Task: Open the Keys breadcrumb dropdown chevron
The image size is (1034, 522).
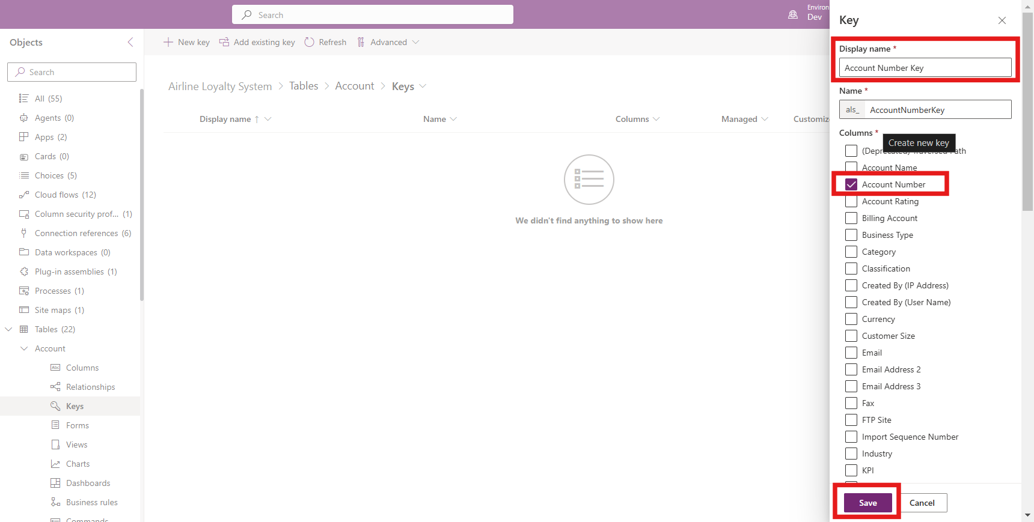Action: [423, 86]
